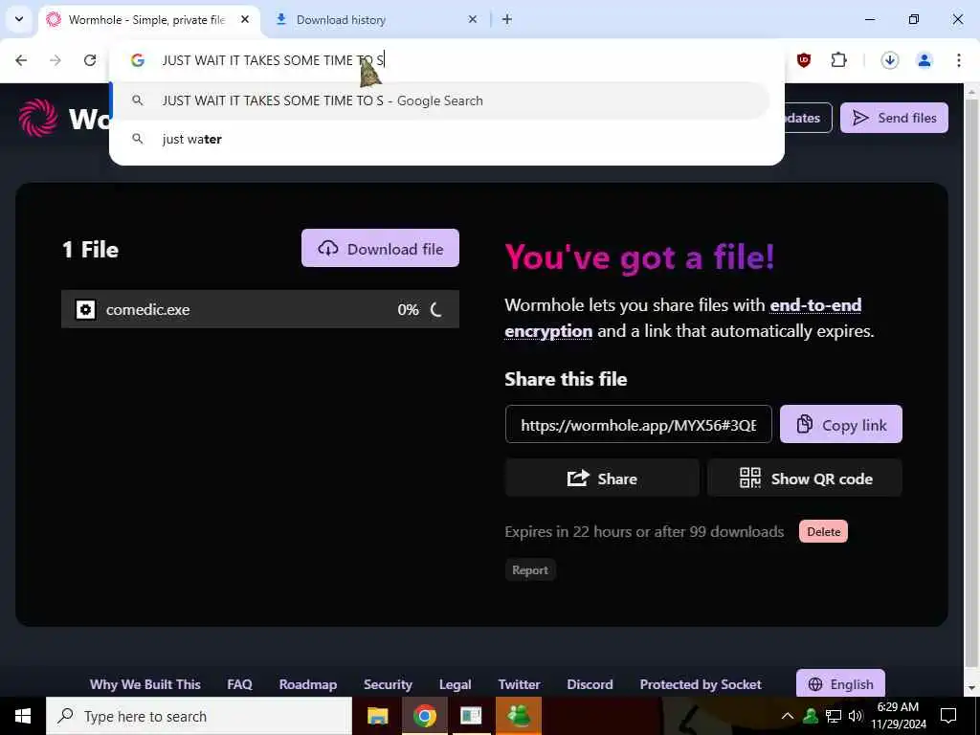
Task: Click the 'Expires in 22 hours or after 99 downloads' text
Action: [644, 532]
